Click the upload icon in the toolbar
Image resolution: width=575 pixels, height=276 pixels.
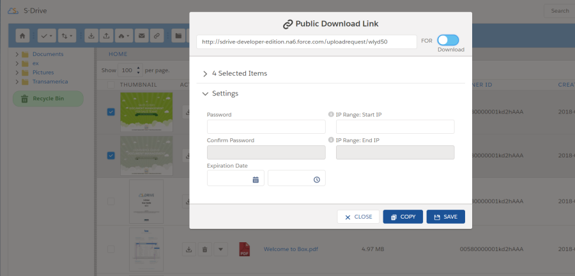[106, 36]
